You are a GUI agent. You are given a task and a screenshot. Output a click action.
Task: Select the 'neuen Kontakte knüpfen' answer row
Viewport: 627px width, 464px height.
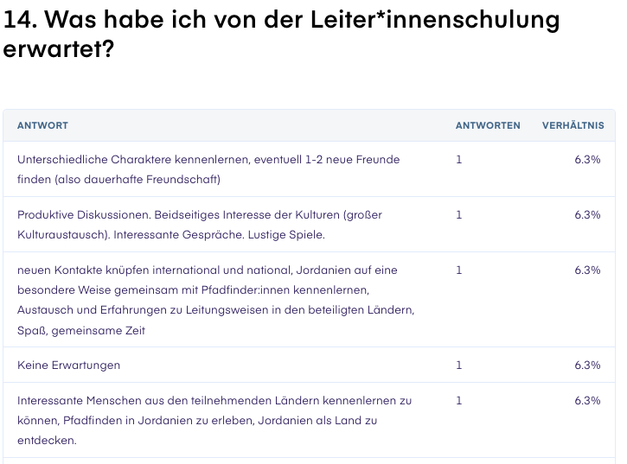tap(309, 300)
